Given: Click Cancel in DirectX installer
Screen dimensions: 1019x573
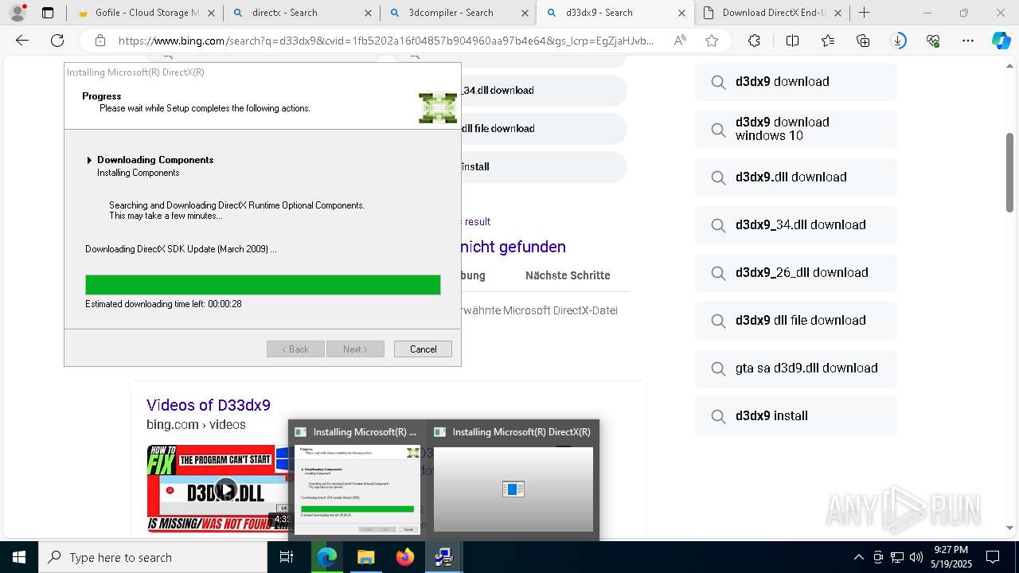Looking at the screenshot, I should click(x=423, y=349).
